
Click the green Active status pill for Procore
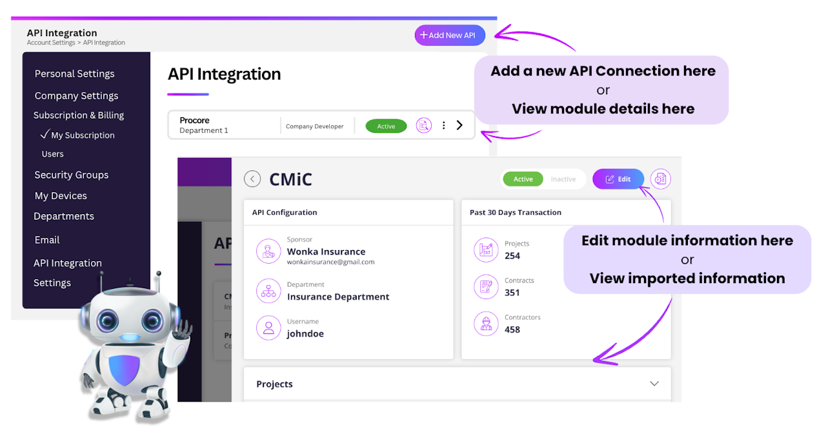386,126
